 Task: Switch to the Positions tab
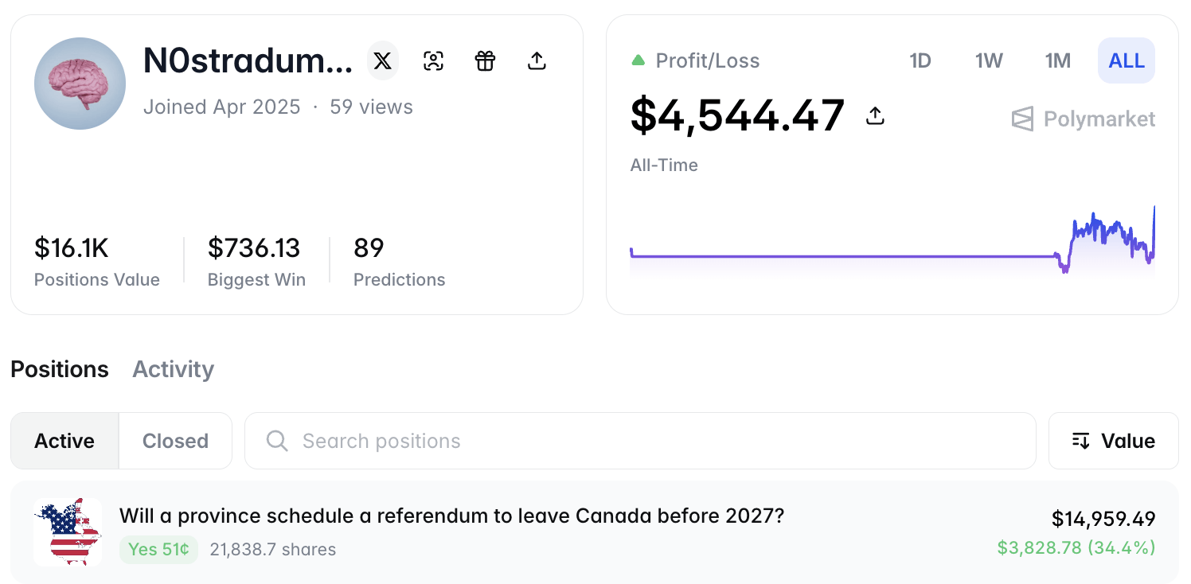point(60,369)
